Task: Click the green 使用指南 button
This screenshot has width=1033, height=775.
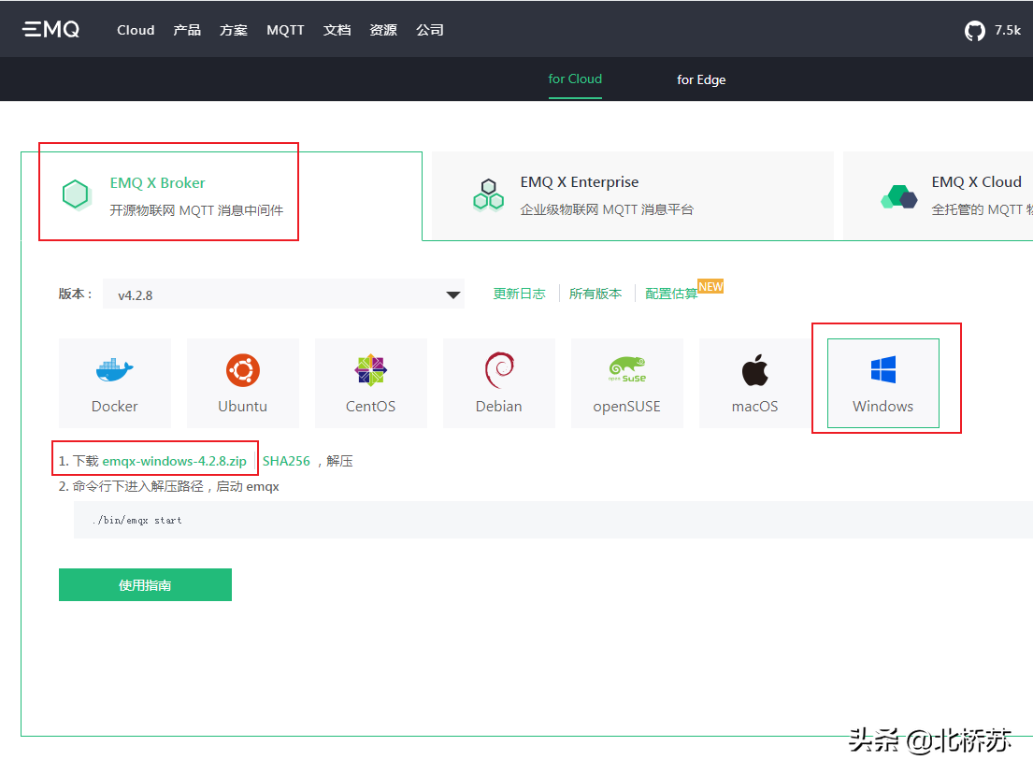Action: click(145, 584)
